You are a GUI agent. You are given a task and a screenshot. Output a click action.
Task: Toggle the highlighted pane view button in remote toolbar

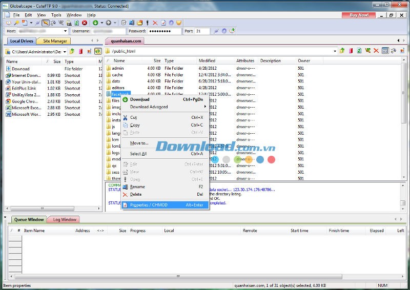[x=385, y=51]
